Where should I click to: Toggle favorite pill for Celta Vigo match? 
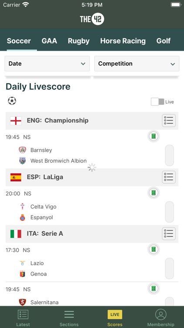point(170,212)
